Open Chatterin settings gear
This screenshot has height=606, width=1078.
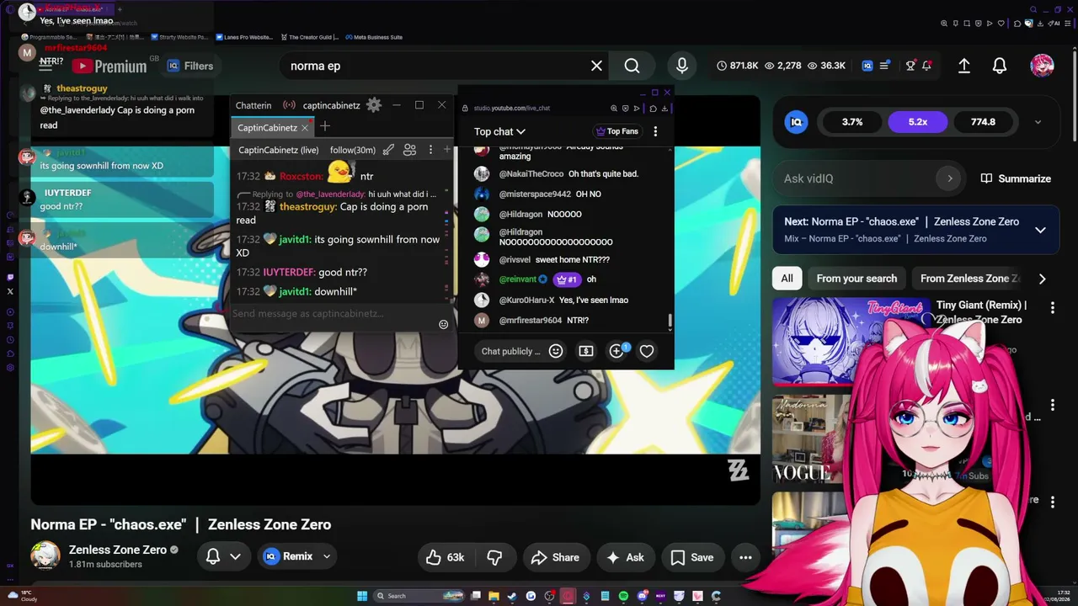coord(374,105)
